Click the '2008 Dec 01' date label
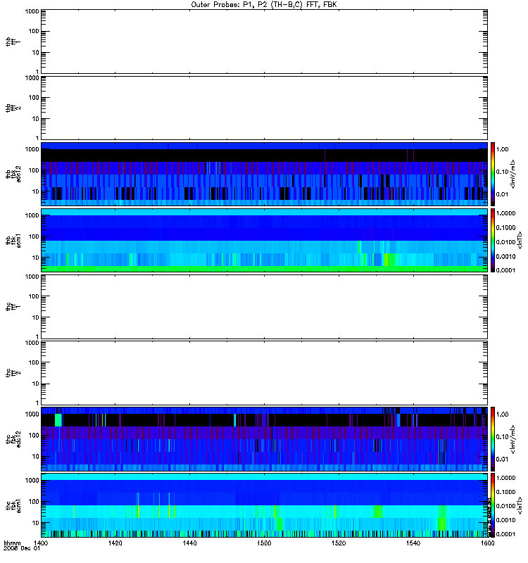 (22, 548)
